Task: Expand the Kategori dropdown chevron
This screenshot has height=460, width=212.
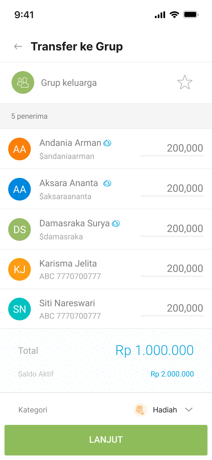Action: pos(189,410)
